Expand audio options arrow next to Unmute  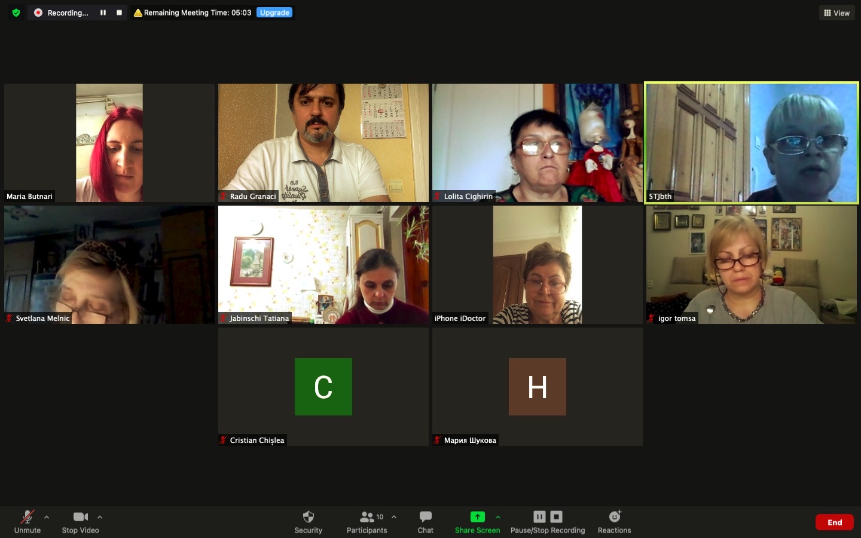(x=47, y=517)
